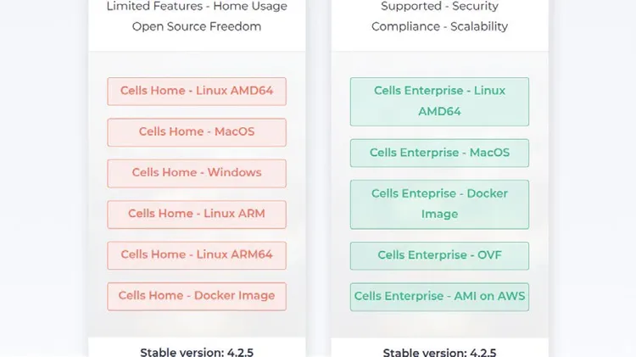Open Cells Enteprise - Docker Image
The image size is (636, 357).
(x=439, y=204)
